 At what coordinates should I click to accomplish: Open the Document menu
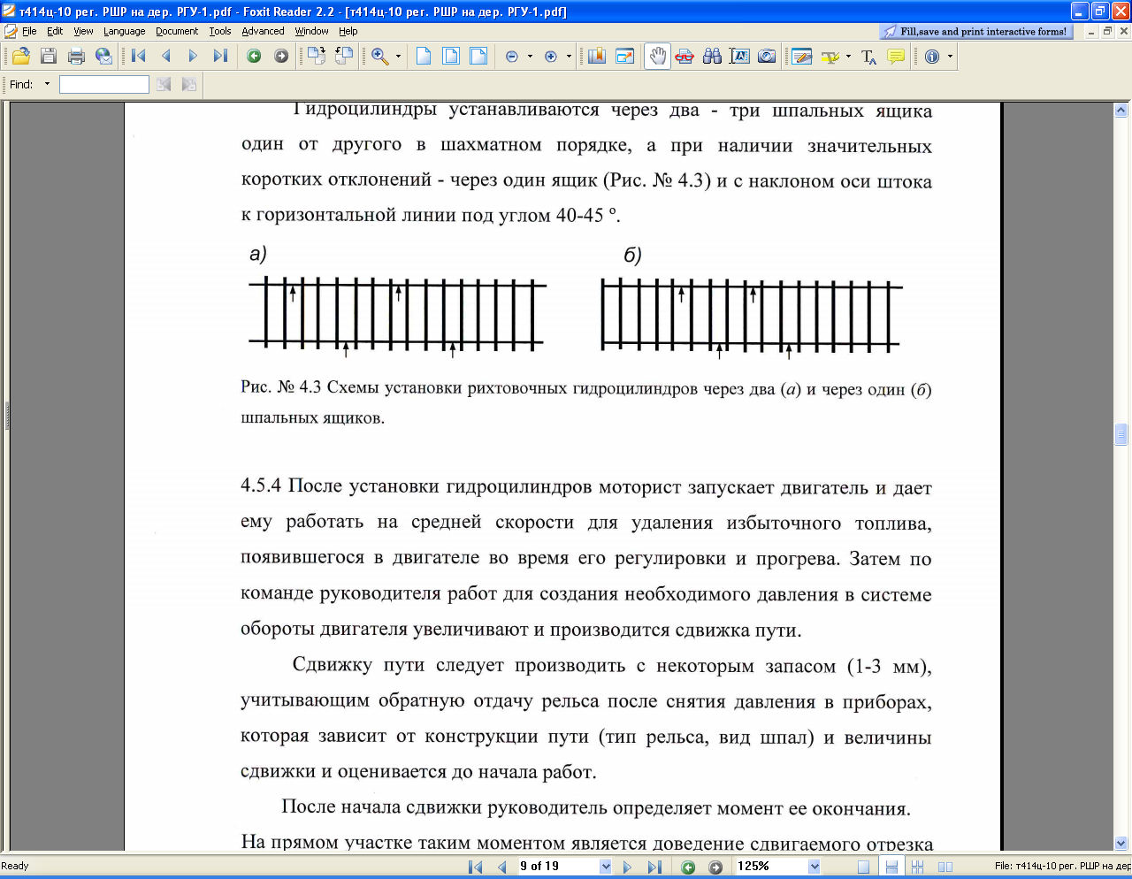point(177,31)
